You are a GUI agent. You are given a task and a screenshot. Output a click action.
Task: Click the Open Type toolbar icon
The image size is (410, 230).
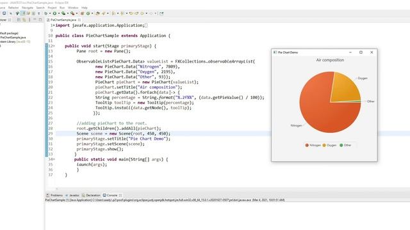(97, 13)
